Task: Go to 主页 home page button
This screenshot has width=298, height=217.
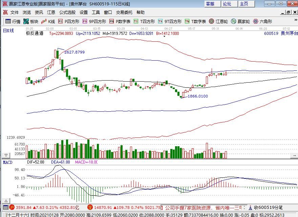Action: [x=244, y=4]
